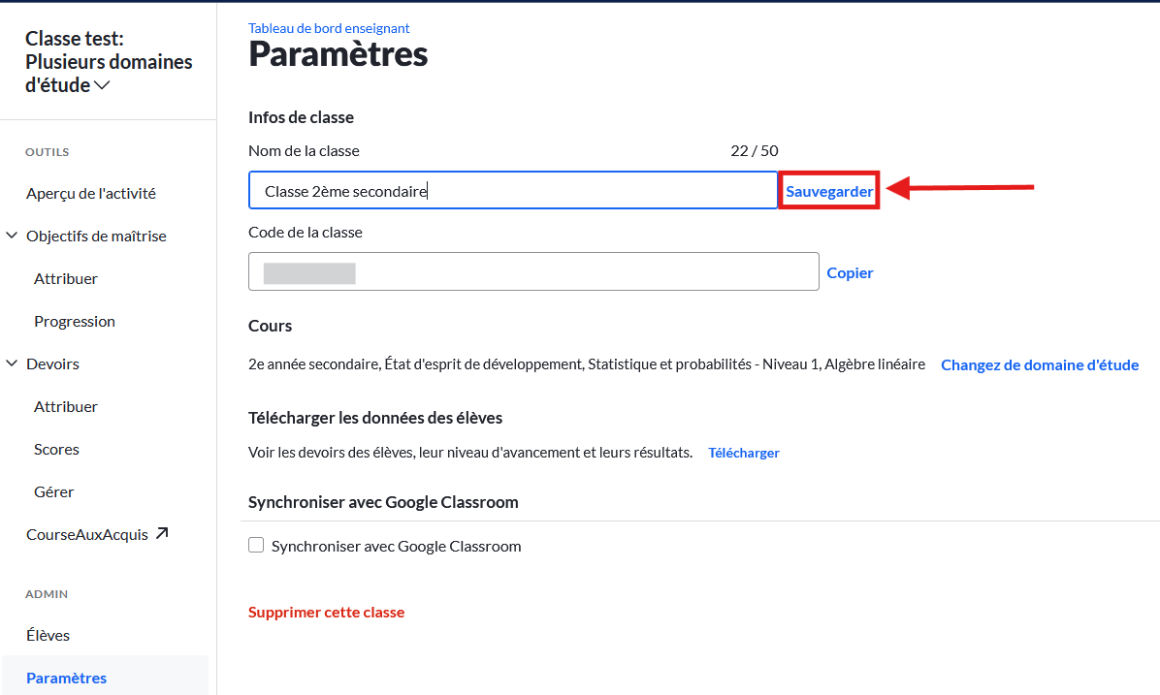This screenshot has width=1160, height=695.
Task: Download student data via Télécharger link
Action: [744, 453]
